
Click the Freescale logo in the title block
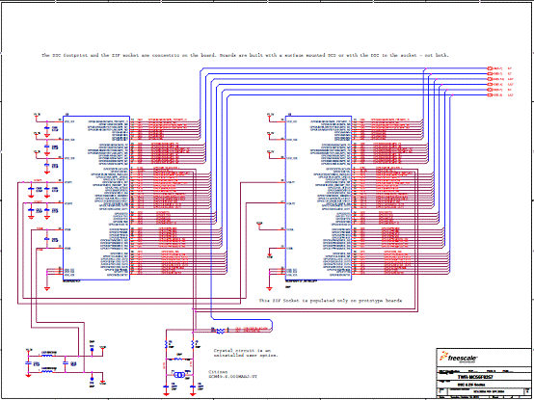pos(459,358)
